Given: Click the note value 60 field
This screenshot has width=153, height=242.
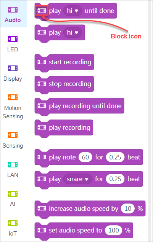Looking at the screenshot, I should pos(85,157).
